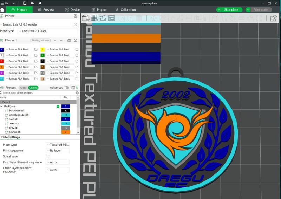Click the Arrange all objects icon
This screenshot has height=199, width=281.
[111, 18]
